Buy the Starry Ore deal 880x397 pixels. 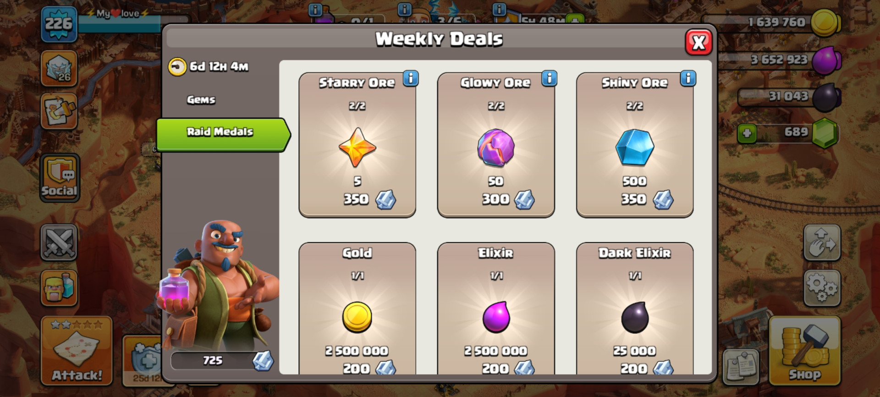pos(357,145)
